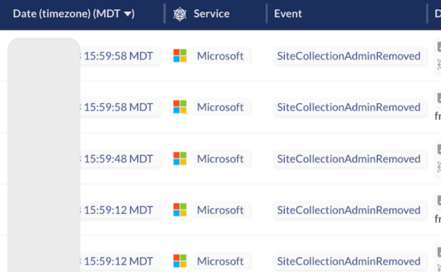Click the Microsoft logo in the first row

click(180, 56)
